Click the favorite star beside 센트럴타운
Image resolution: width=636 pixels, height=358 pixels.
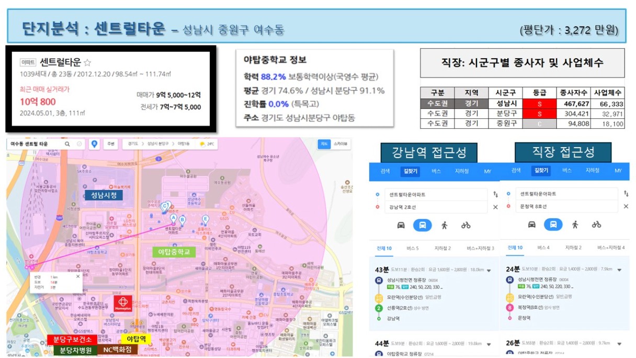[x=87, y=63]
